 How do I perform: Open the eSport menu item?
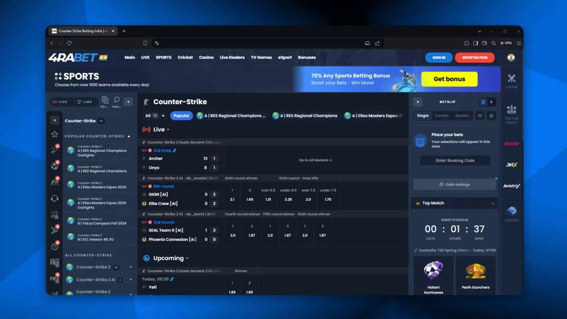pos(285,58)
